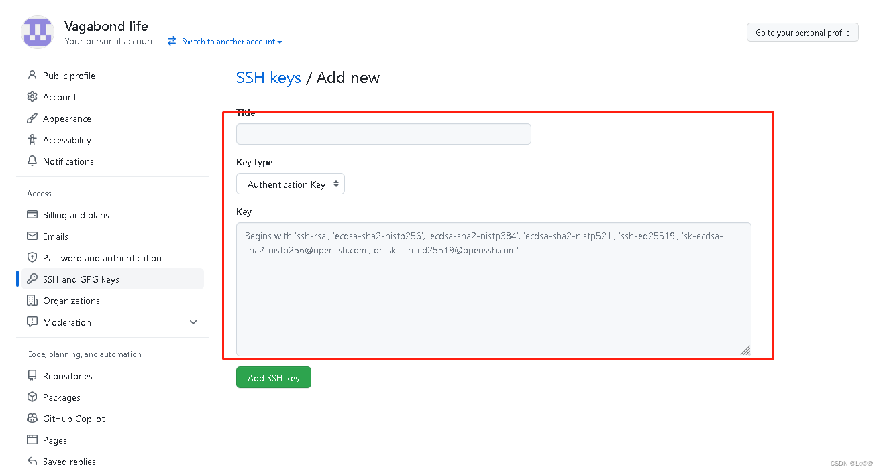Click the Public profile person icon
Image resolution: width=883 pixels, height=473 pixels.
pos(32,76)
